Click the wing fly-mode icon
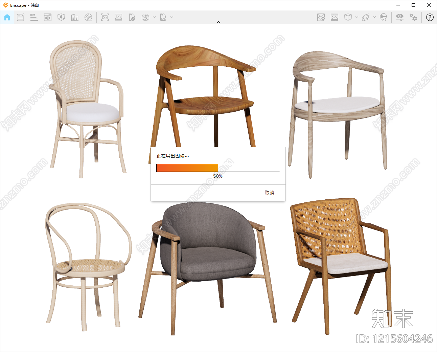This screenshot has width=437, height=352. [x=366, y=17]
